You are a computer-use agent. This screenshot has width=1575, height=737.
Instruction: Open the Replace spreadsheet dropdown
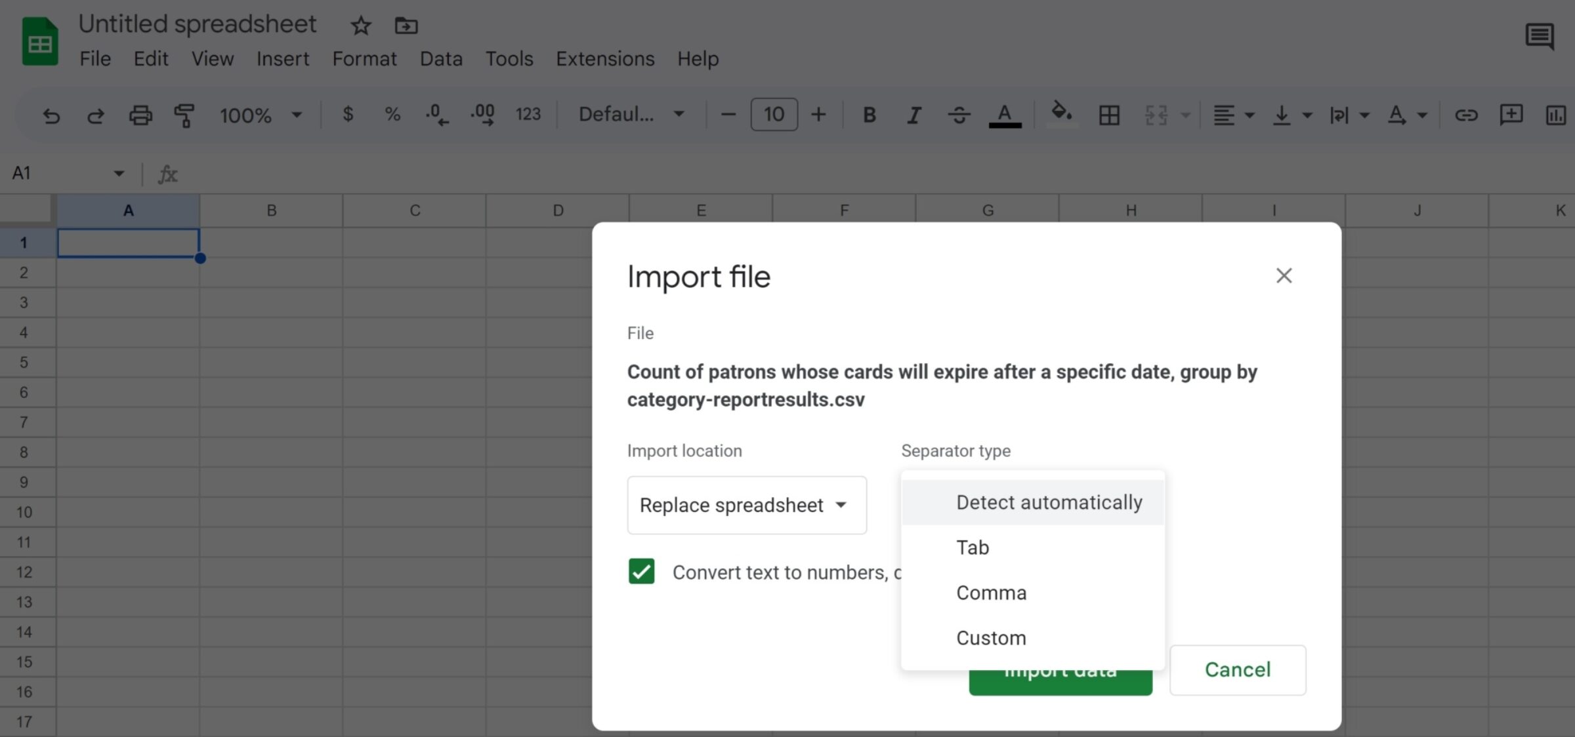tap(746, 505)
